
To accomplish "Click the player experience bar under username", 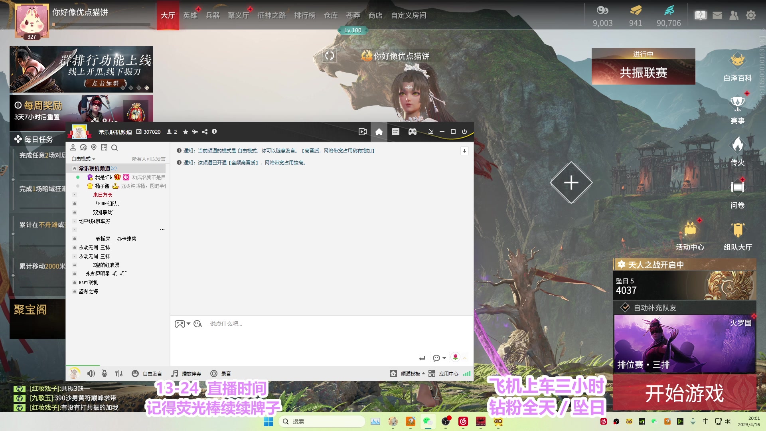I will (101, 24).
